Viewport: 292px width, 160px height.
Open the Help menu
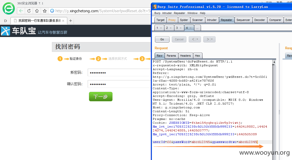click(x=203, y=13)
